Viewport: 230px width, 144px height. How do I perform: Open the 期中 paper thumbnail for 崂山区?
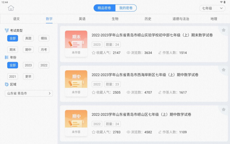click(x=76, y=119)
